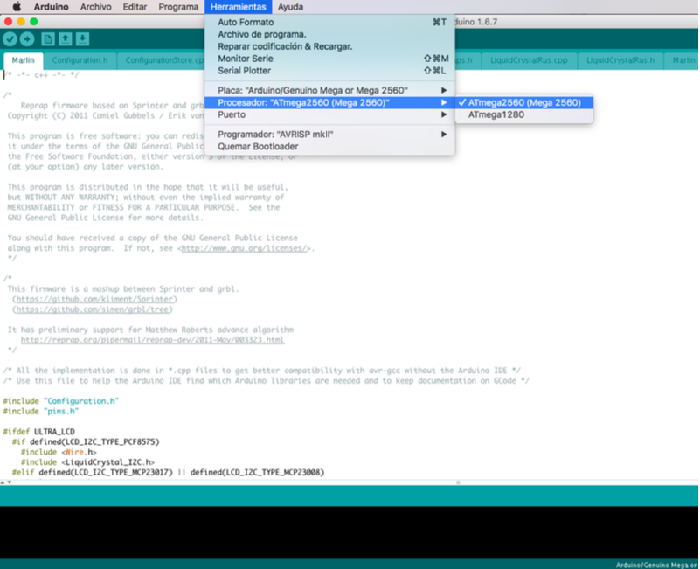Image resolution: width=700 pixels, height=569 pixels.
Task: Create a new sketch with the New icon
Action: click(48, 39)
